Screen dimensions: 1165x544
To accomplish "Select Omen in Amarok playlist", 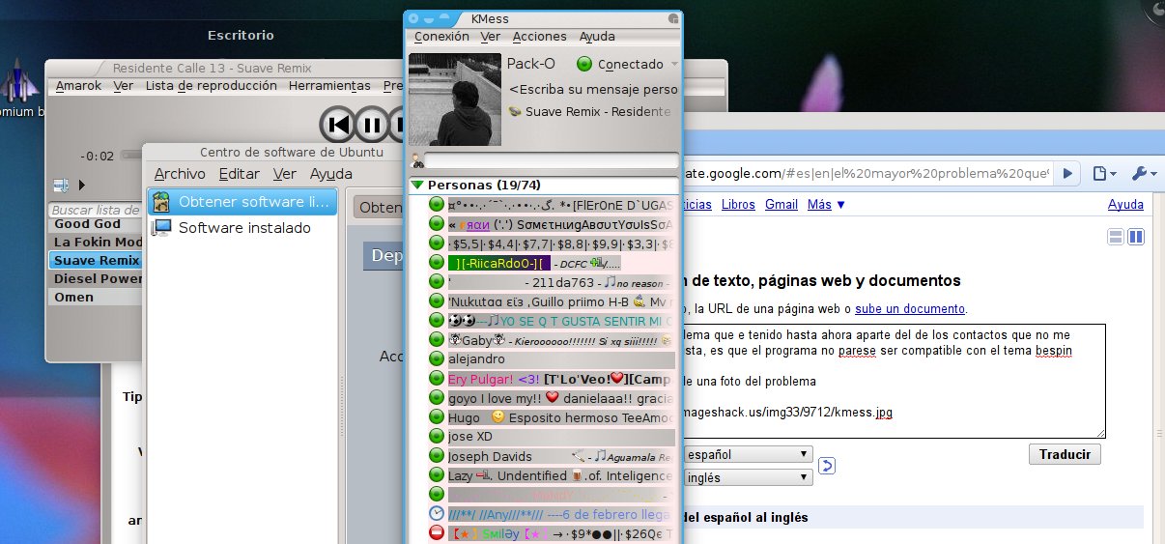I will [x=94, y=297].
